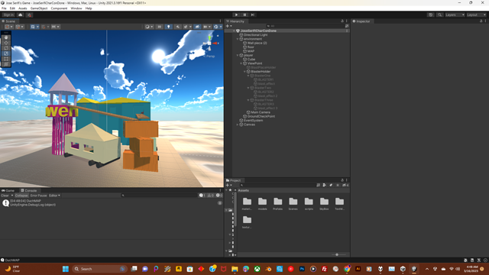The width and height of the screenshot is (489, 275).
Task: Step one frame forward
Action: pyautogui.click(x=253, y=15)
